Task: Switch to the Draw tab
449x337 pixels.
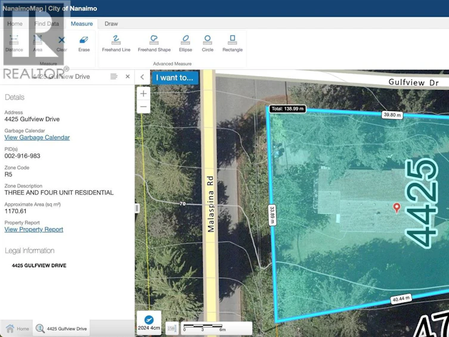Action: click(111, 24)
